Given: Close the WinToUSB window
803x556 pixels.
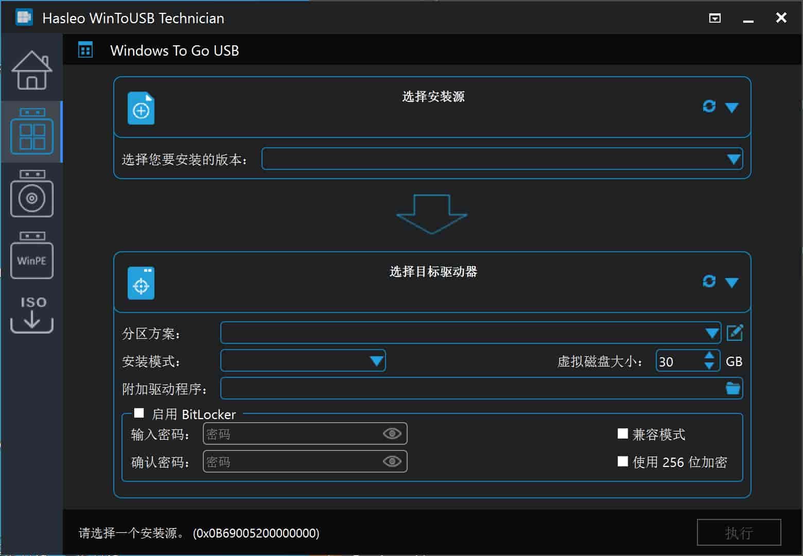Looking at the screenshot, I should [x=781, y=18].
